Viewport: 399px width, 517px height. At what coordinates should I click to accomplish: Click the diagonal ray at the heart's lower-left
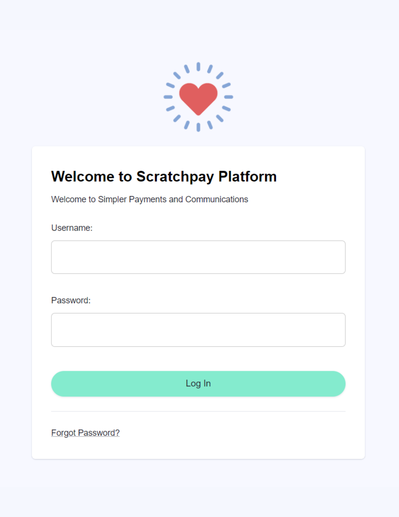coord(177,118)
